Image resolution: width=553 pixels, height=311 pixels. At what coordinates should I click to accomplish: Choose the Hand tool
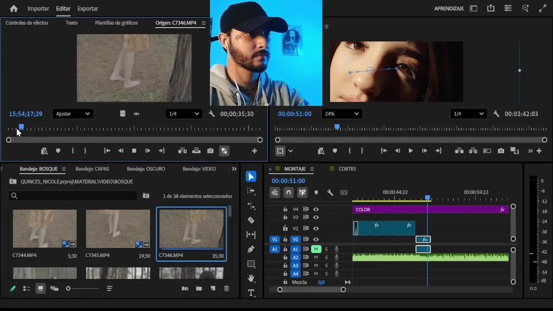pyautogui.click(x=251, y=278)
